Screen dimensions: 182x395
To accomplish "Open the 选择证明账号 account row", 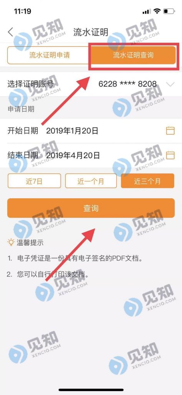I will [x=91, y=84].
